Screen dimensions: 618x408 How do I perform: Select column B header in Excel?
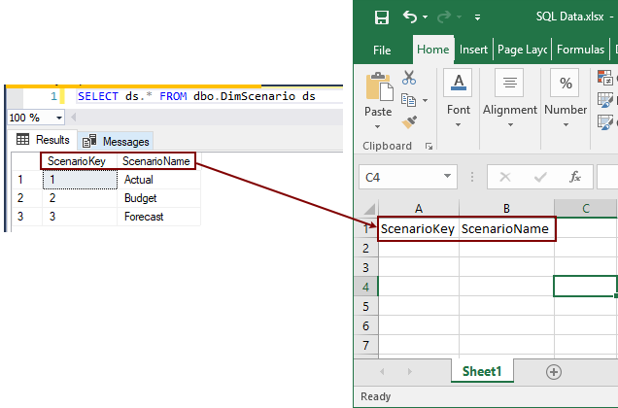tap(506, 209)
